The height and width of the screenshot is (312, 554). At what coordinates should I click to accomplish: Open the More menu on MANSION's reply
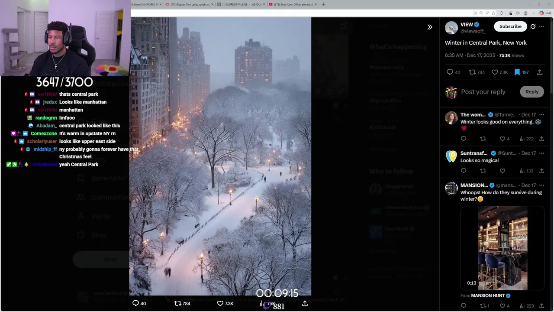tap(541, 185)
